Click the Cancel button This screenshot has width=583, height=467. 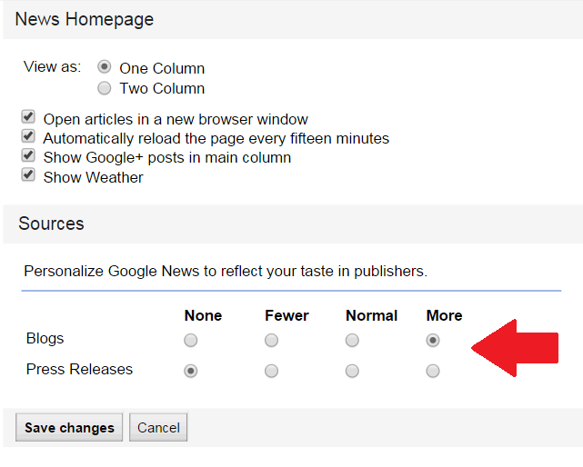point(158,428)
